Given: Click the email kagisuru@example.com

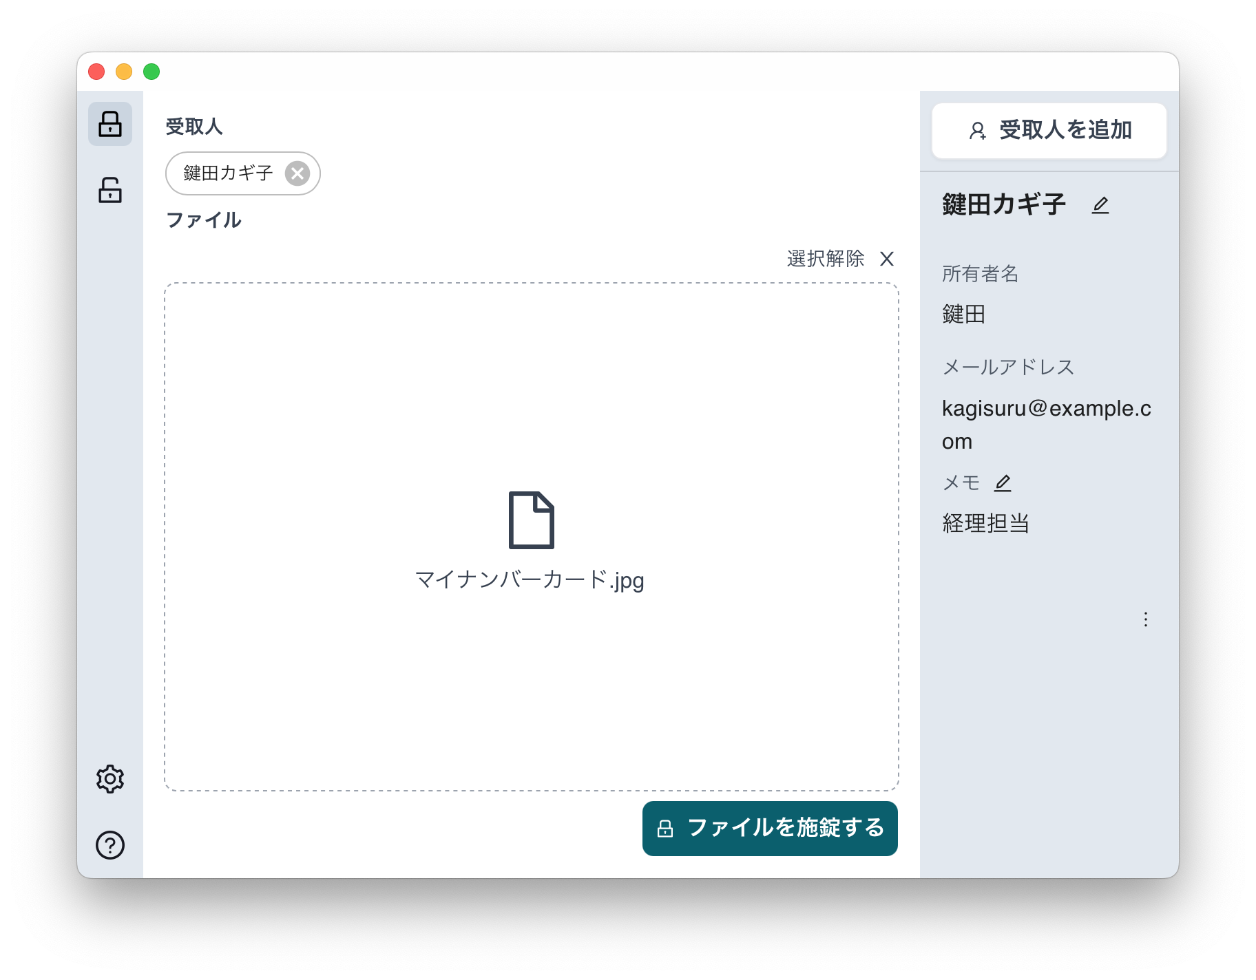Looking at the screenshot, I should point(1047,425).
